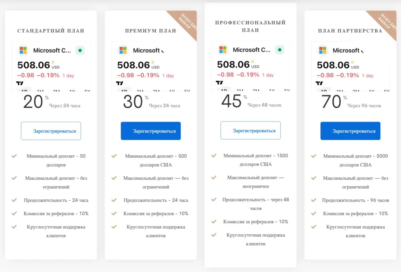
Task: Click checkmark beside 'Минимальный депозит – 50 долларов'
Action: pyautogui.click(x=14, y=156)
